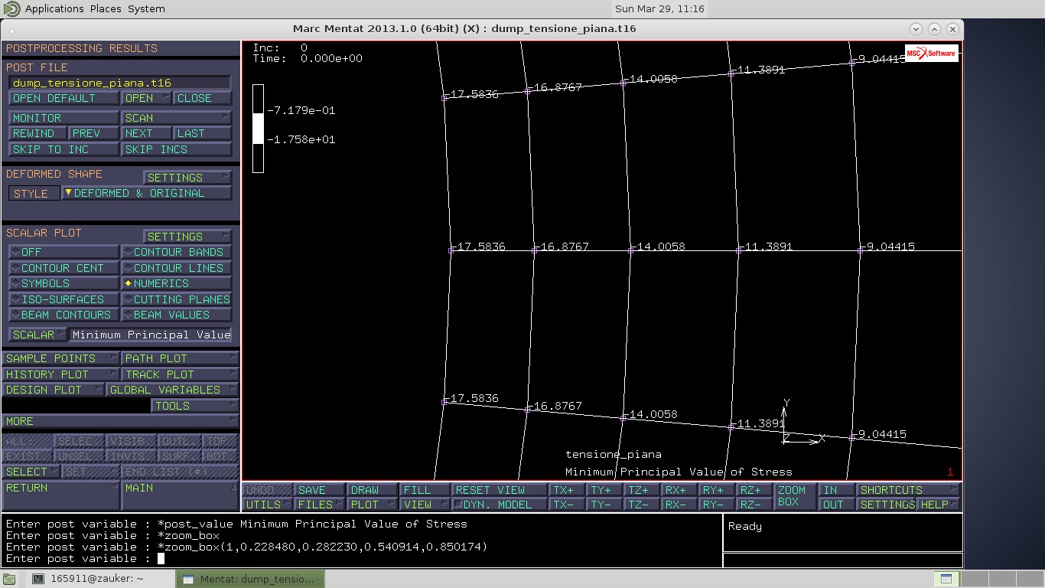The image size is (1045, 588).
Task: Expand the OPEN post file submenu
Action: tap(146, 98)
